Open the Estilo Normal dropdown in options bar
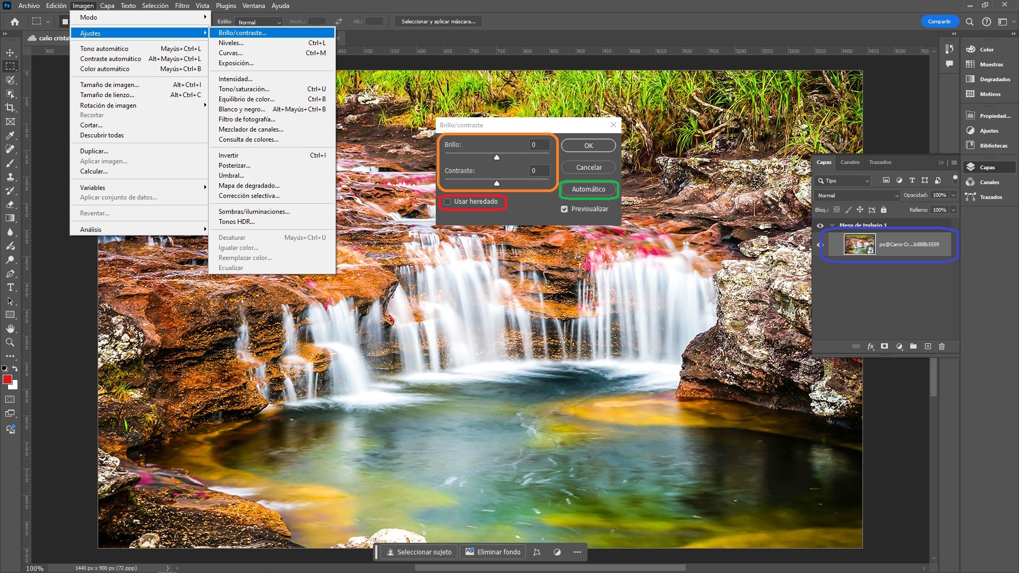Viewport: 1019px width, 573px height. point(259,22)
